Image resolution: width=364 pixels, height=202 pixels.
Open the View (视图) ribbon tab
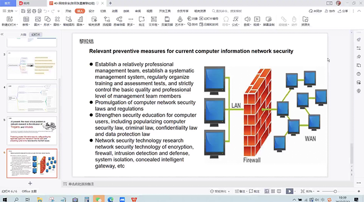[149, 11]
